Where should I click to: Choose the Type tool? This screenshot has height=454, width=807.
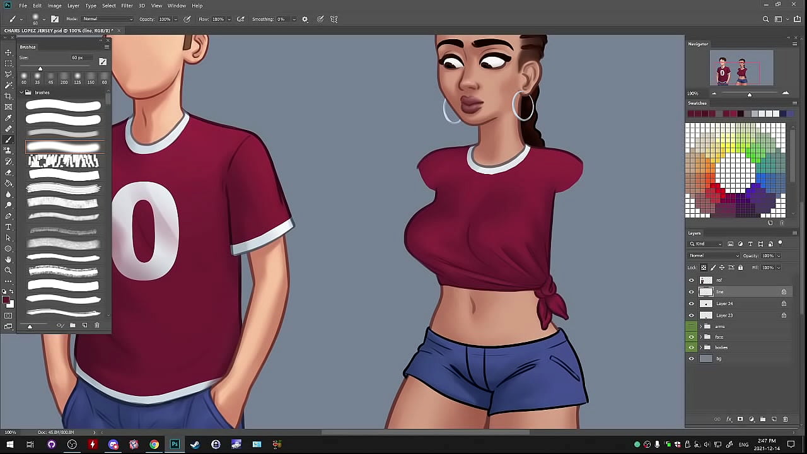(8, 227)
